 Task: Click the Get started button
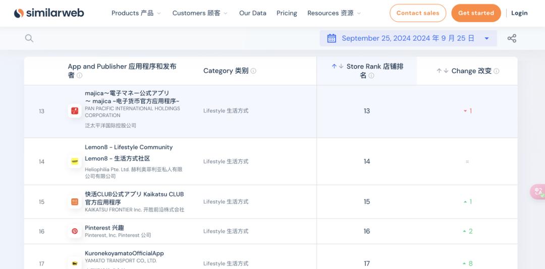click(x=476, y=13)
